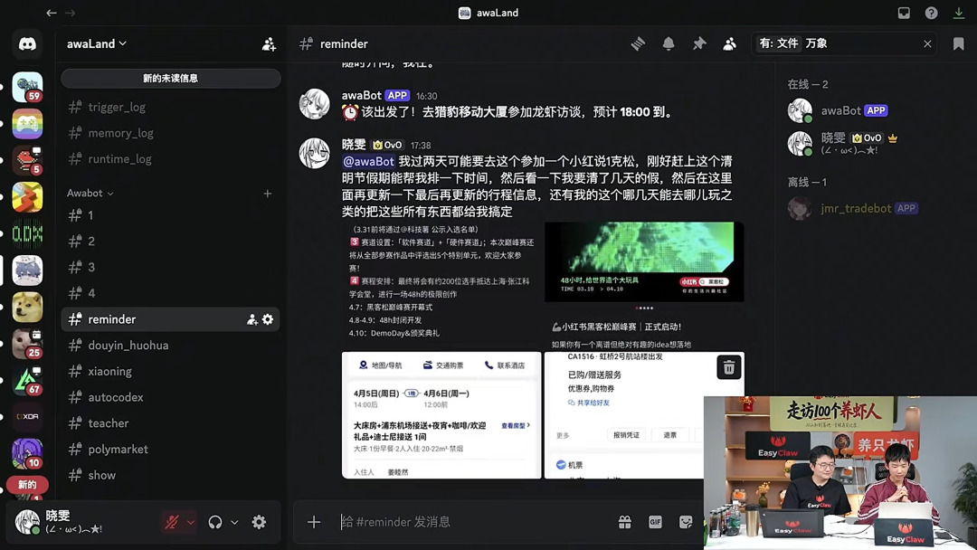Image resolution: width=977 pixels, height=550 pixels.
Task: Open channel 3
Action: 170,268
